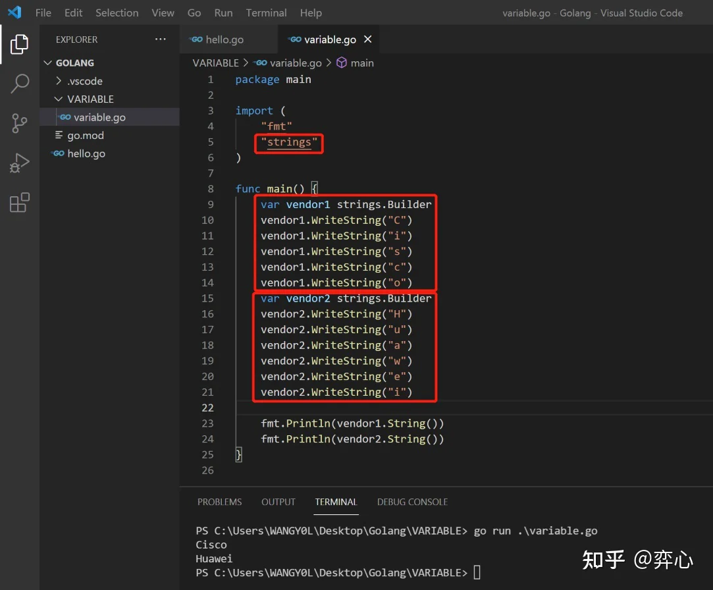The width and height of the screenshot is (713, 590).
Task: Click fmt.Println(vendor1.String()) line
Action: [352, 423]
